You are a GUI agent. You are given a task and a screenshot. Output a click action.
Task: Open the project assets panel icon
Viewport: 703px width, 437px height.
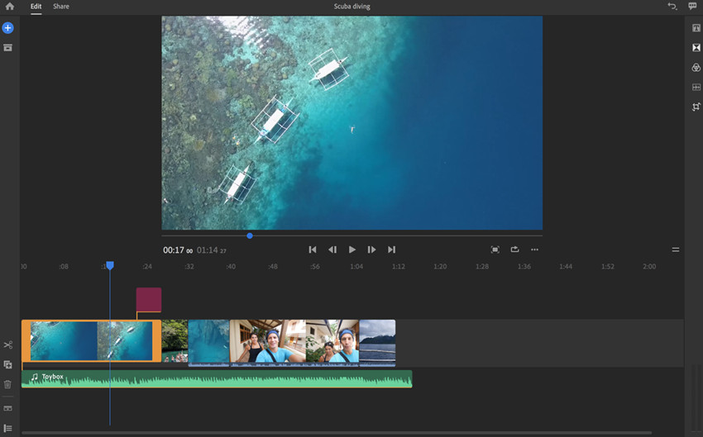[7, 47]
